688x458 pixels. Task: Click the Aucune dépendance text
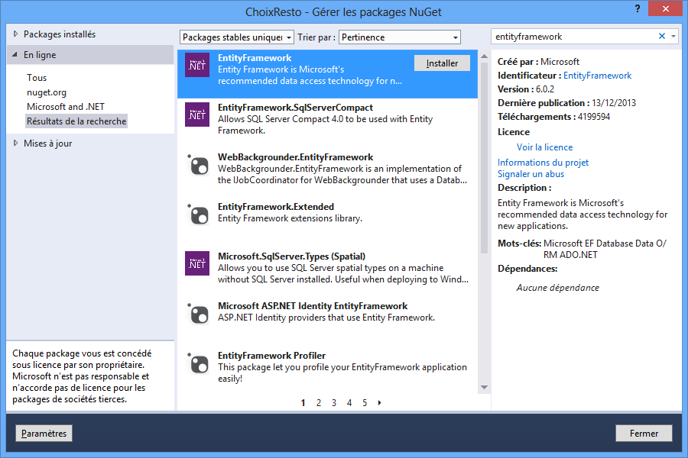tap(558, 288)
